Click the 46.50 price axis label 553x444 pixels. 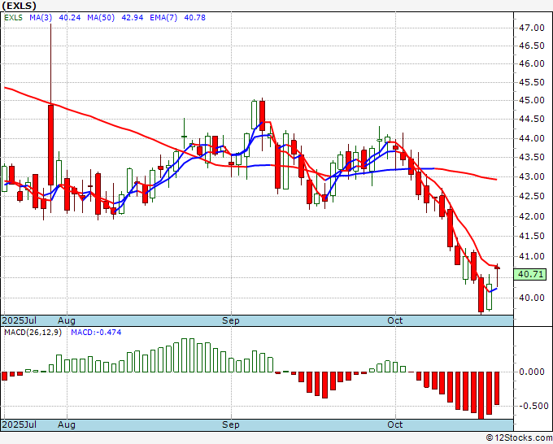coord(532,46)
